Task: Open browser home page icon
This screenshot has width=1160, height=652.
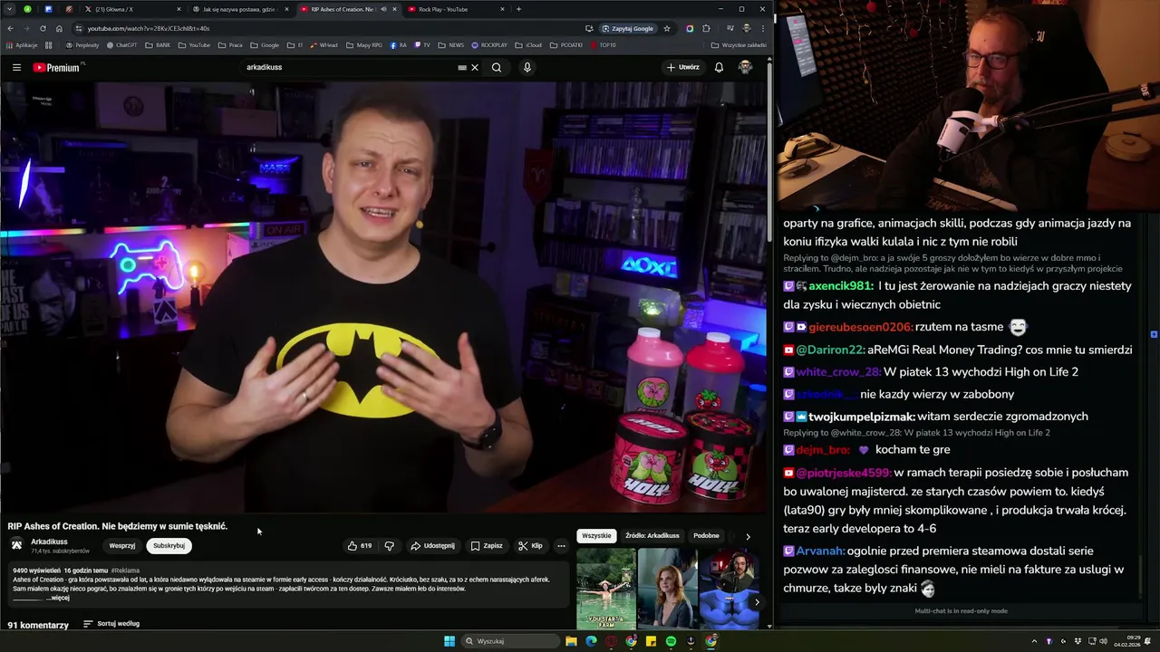Action: [59, 28]
